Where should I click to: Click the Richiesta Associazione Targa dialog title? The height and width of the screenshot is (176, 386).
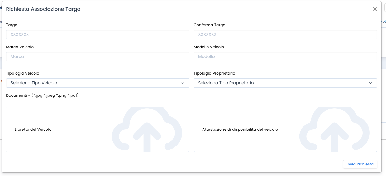click(x=43, y=9)
